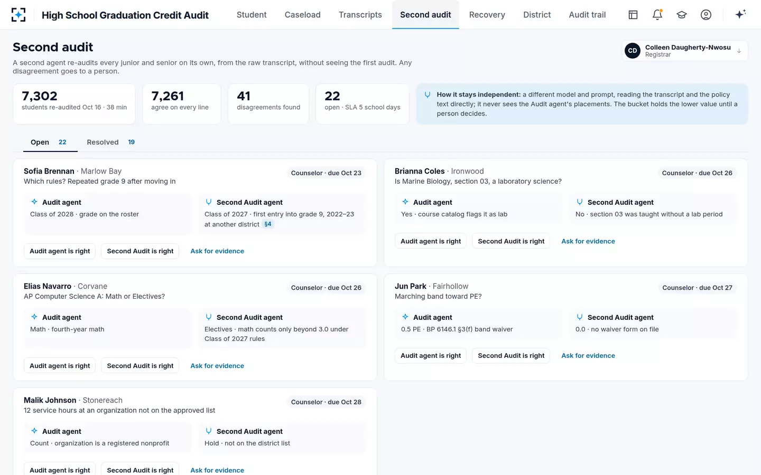The width and height of the screenshot is (761, 475).
Task: Click the 'Counselor · due Oct 23' badge
Action: [x=326, y=173]
